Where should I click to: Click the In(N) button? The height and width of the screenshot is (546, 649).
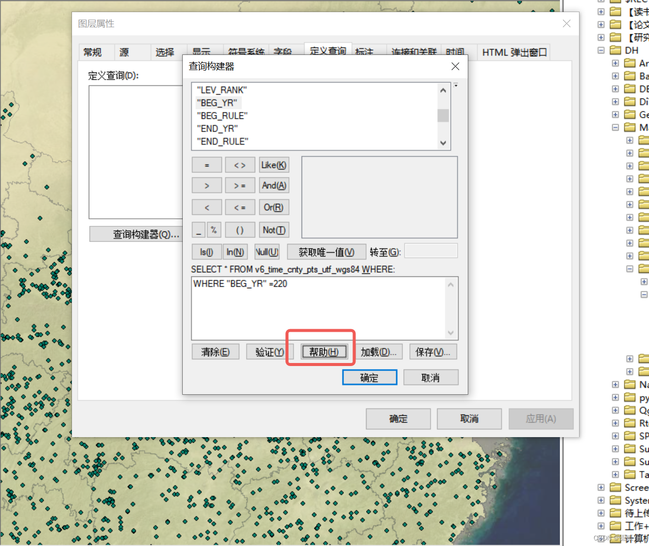(235, 252)
